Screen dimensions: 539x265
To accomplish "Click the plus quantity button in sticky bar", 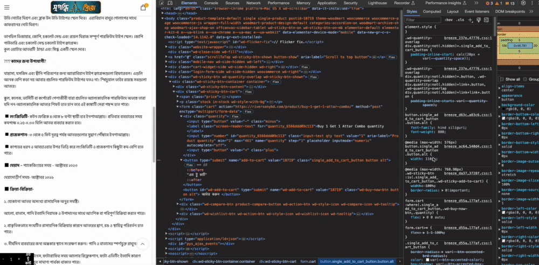I will (19, 259).
